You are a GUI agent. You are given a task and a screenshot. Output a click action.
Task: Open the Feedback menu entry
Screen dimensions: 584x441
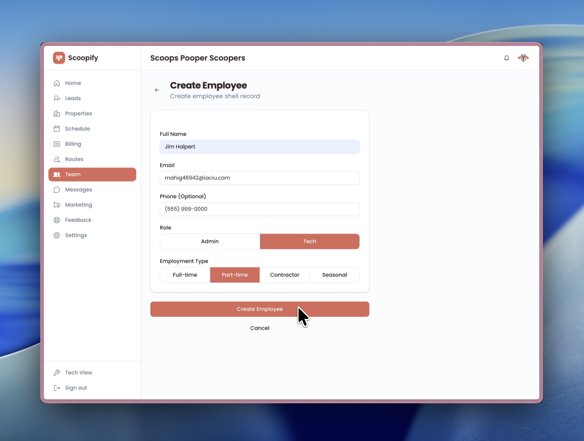[78, 220]
